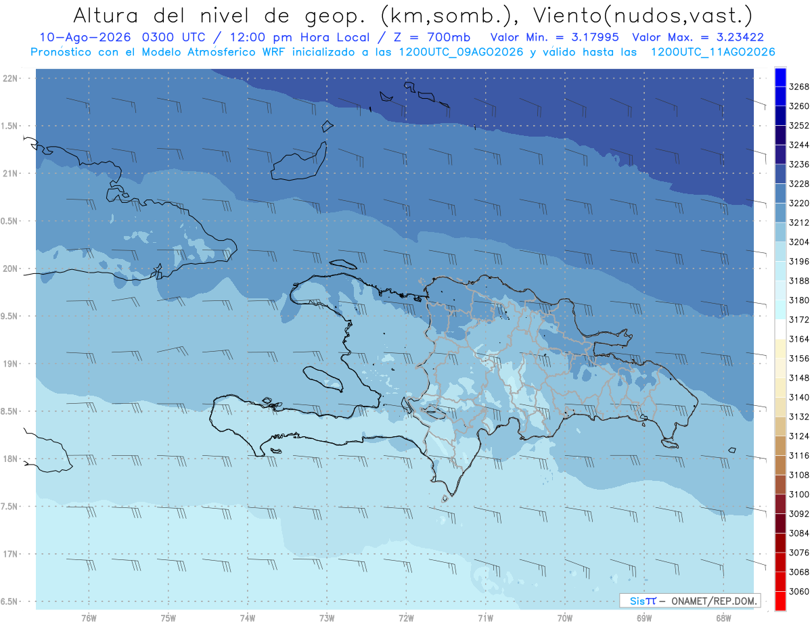
Task: Click the bright blue swatch above 3268
Action: pyautogui.click(x=780, y=76)
